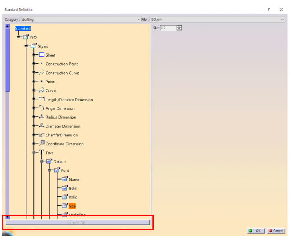
Task: Expand the Construction Point node
Action: (34, 64)
